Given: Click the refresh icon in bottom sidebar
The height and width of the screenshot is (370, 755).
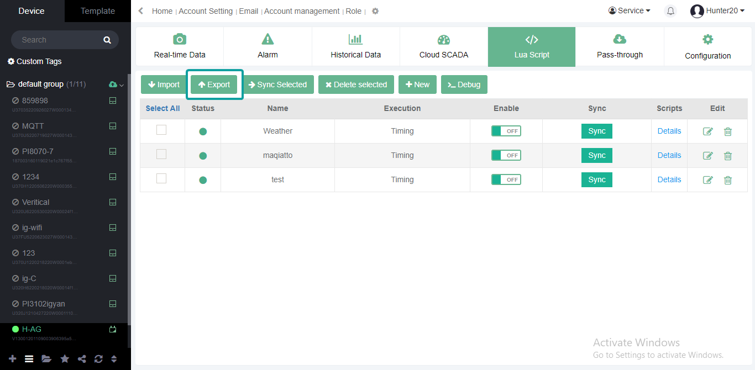Looking at the screenshot, I should point(98,359).
